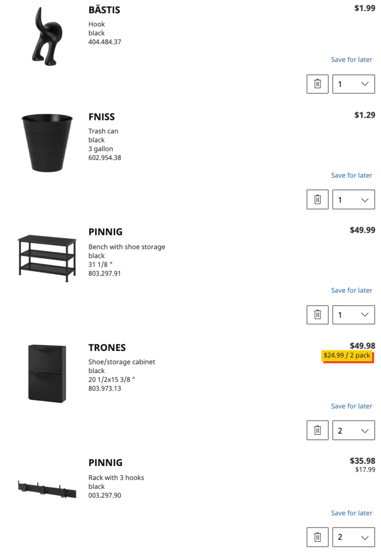The height and width of the screenshot is (553, 381).
Task: Save BÄSTIS hook for later
Action: tap(351, 59)
